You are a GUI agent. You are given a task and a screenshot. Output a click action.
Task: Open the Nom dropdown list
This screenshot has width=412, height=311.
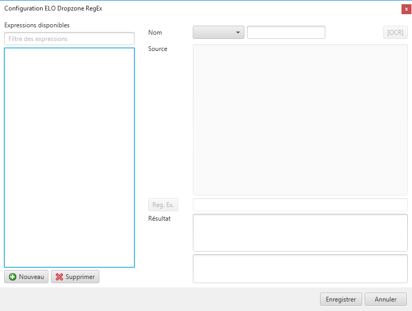(x=219, y=33)
